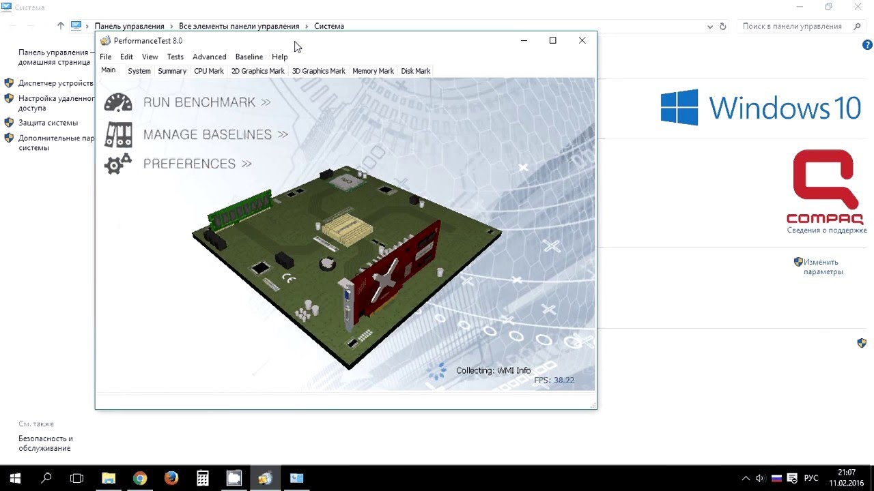Expand the breadcrumb arrow after Панель управления
Screen dimensions: 874x491
(171, 26)
